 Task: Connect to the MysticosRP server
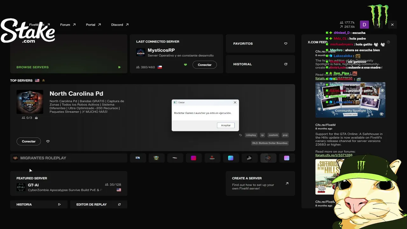204,65
